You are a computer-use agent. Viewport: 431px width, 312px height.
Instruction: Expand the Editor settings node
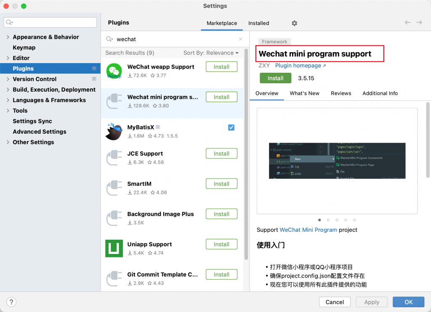tap(8, 58)
